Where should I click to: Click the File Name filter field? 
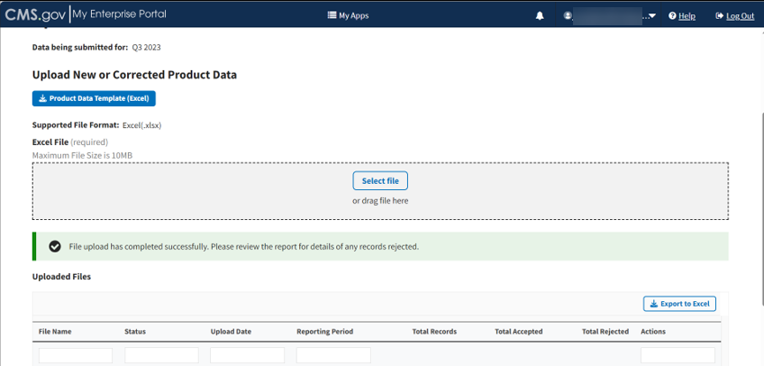[x=76, y=355]
